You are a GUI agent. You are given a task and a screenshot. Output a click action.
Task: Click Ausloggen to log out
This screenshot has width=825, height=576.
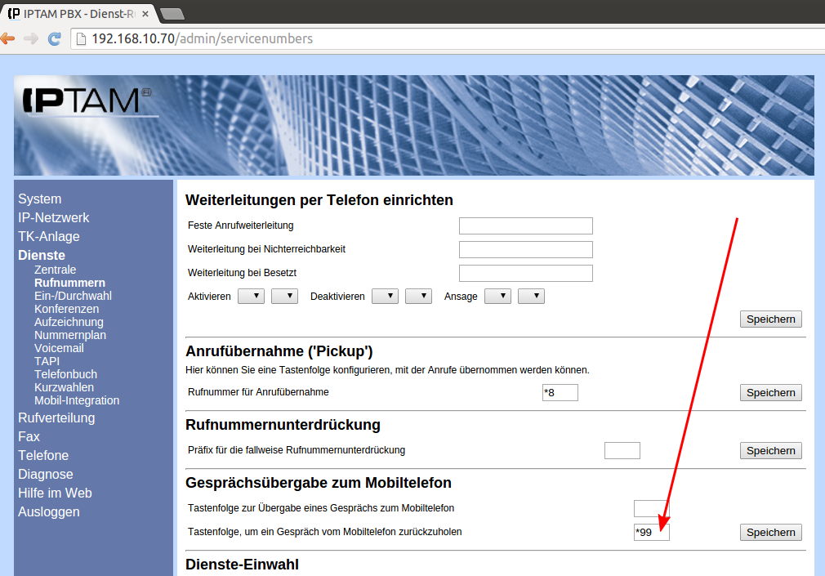tap(49, 511)
